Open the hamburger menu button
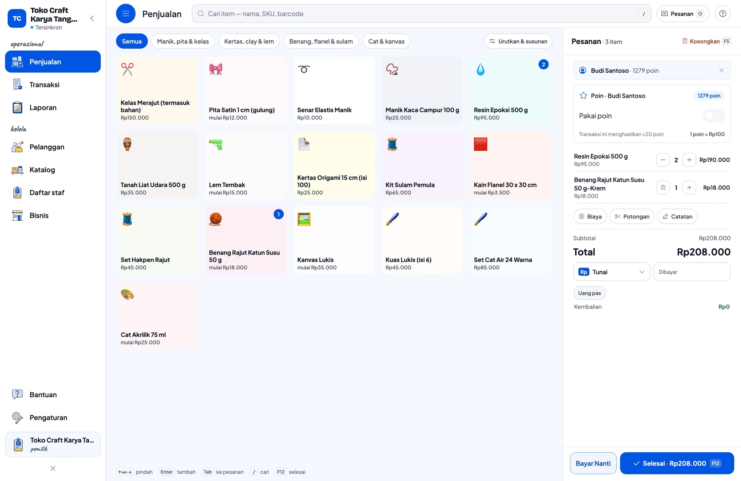Image resolution: width=741 pixels, height=481 pixels. (x=125, y=13)
